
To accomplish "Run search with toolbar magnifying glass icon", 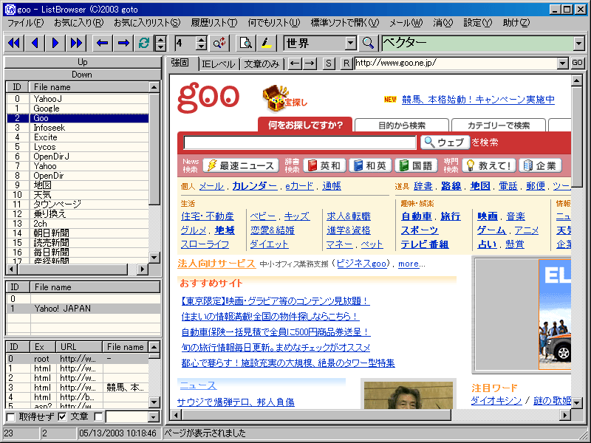I will point(368,44).
